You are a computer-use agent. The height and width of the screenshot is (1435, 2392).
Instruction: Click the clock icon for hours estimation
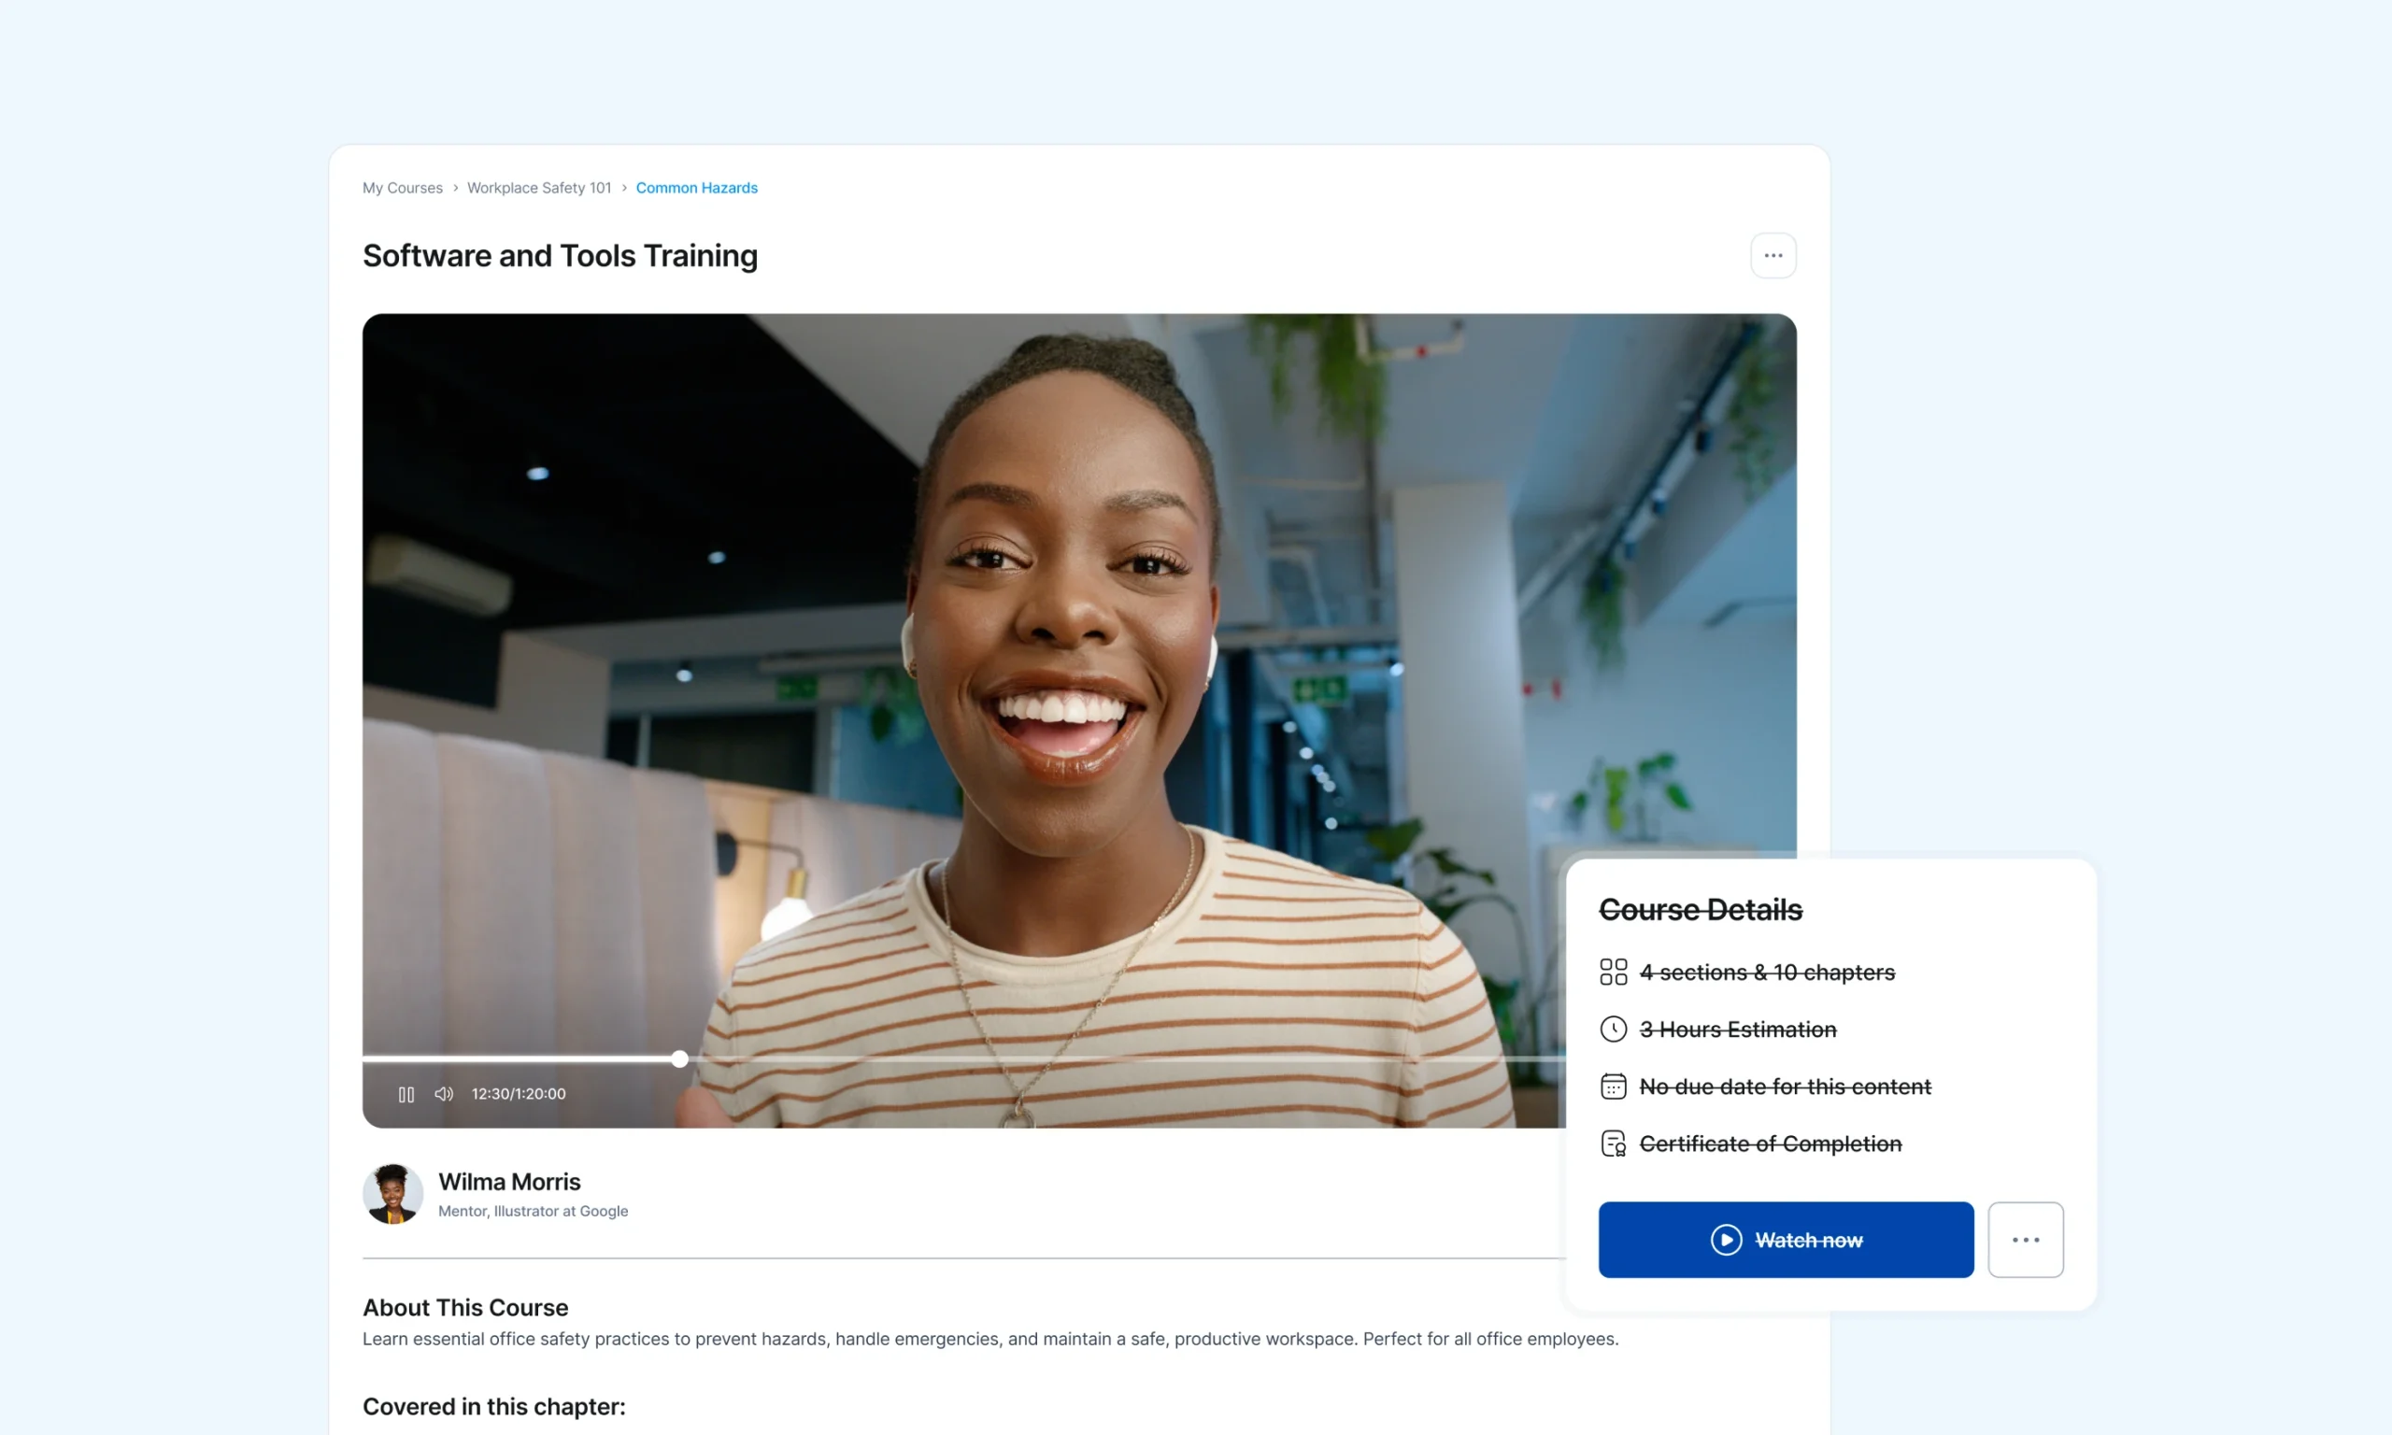(x=1613, y=1029)
